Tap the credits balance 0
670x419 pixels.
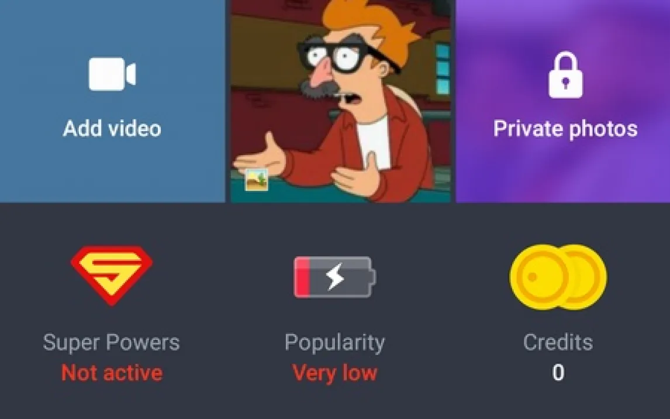[x=558, y=372]
